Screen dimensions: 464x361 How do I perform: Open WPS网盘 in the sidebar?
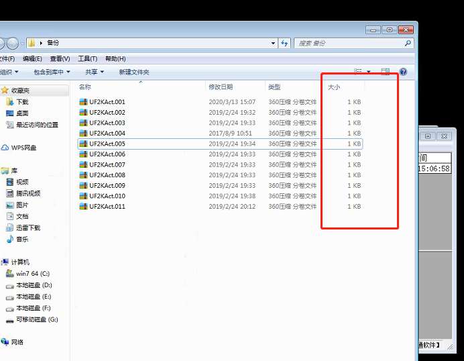click(x=23, y=148)
